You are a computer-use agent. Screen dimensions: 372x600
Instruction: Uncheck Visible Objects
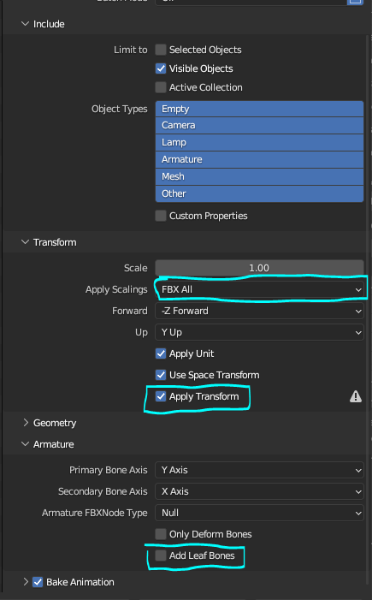(x=161, y=68)
